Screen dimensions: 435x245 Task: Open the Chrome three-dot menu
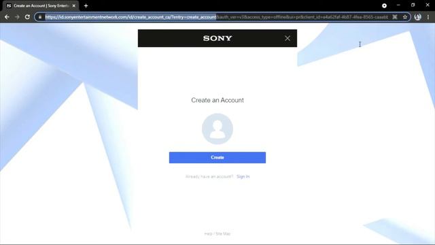pos(428,17)
